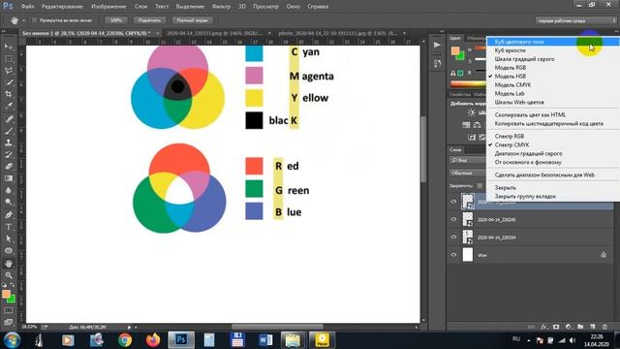Click the foreground color swatch in toolbox
The image size is (620, 349).
click(x=6, y=294)
